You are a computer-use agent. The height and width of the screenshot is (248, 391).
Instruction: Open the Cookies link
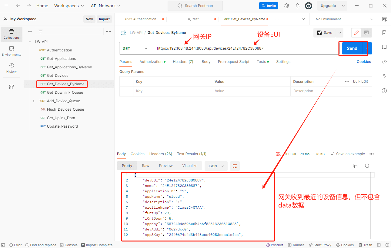click(x=364, y=62)
